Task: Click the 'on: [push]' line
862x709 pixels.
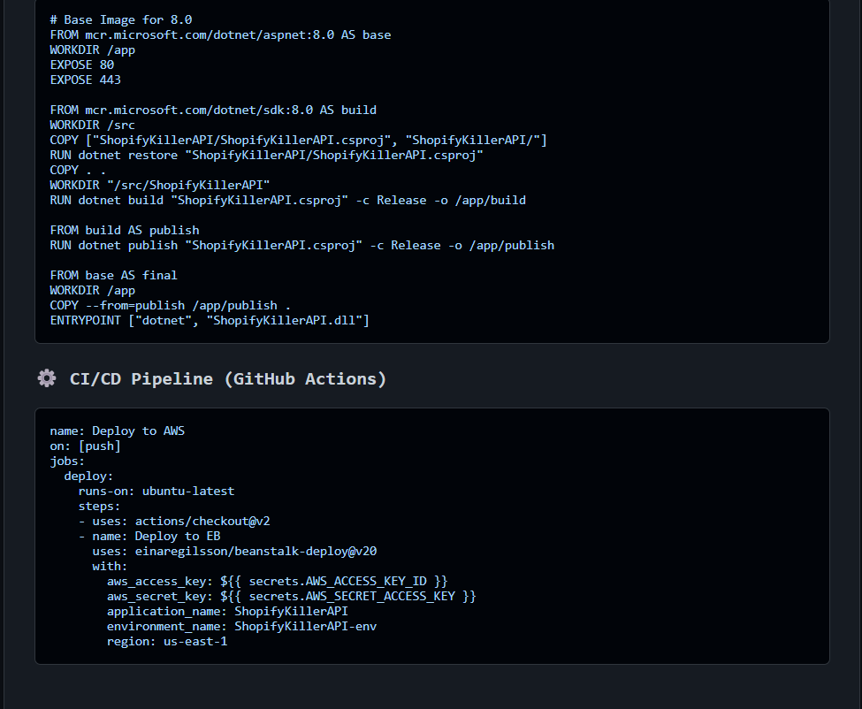Action: tap(85, 446)
